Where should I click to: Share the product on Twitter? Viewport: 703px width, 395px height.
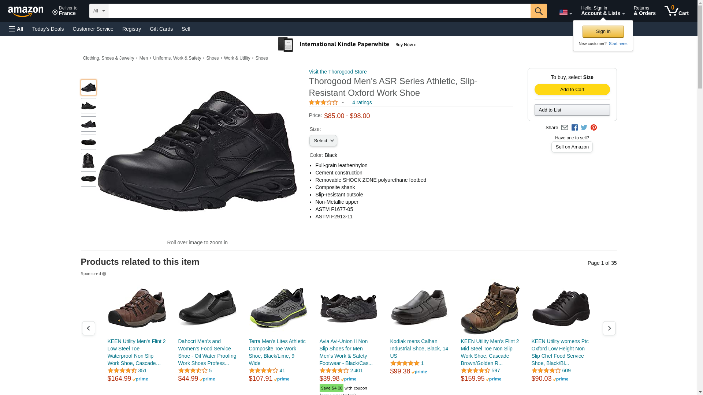(x=584, y=128)
